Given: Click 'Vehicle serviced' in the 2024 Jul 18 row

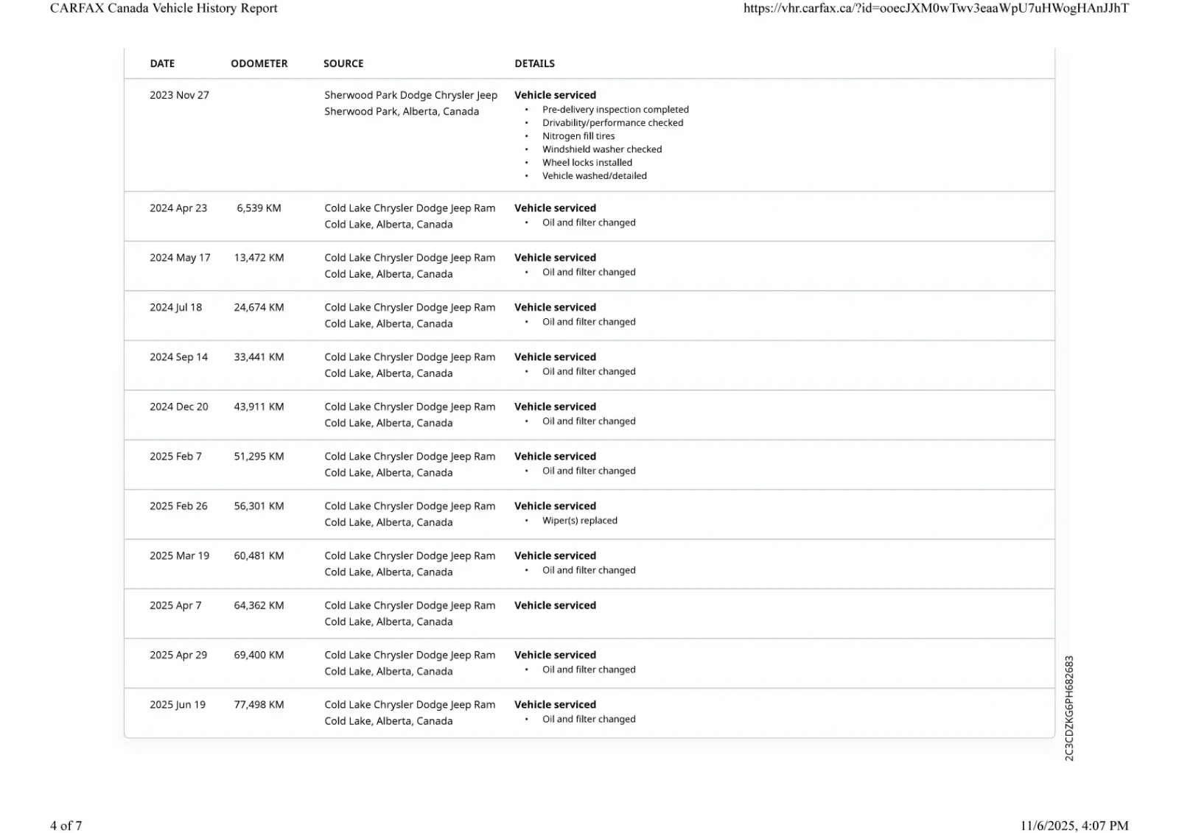Looking at the screenshot, I should click(x=555, y=307).
